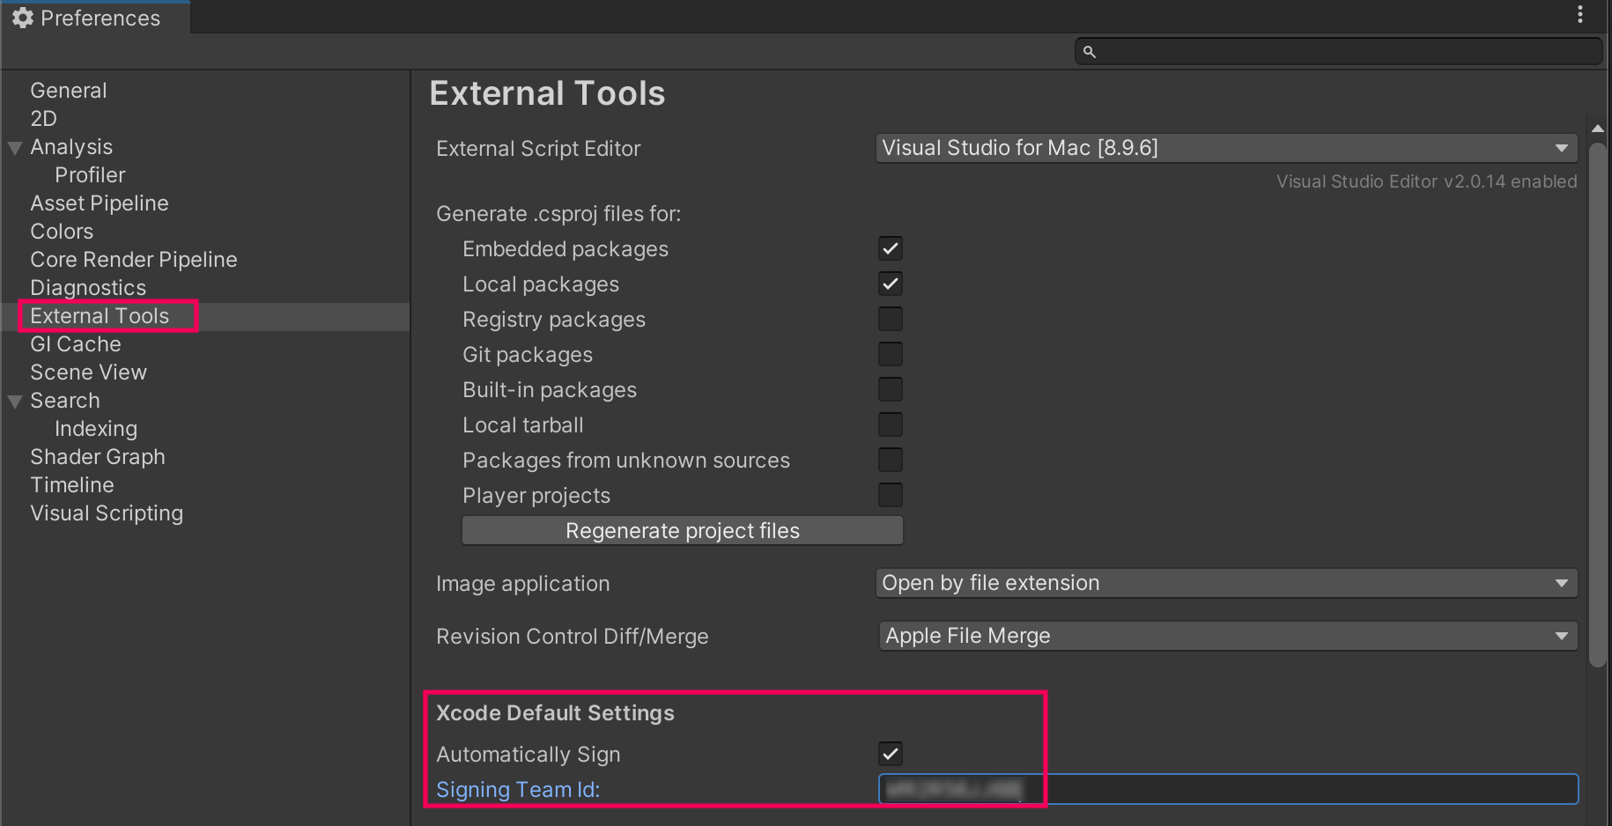Click Regenerate project files button

[683, 531]
